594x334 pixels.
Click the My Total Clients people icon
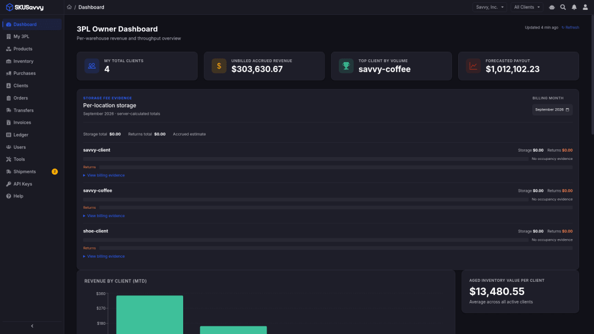(92, 66)
